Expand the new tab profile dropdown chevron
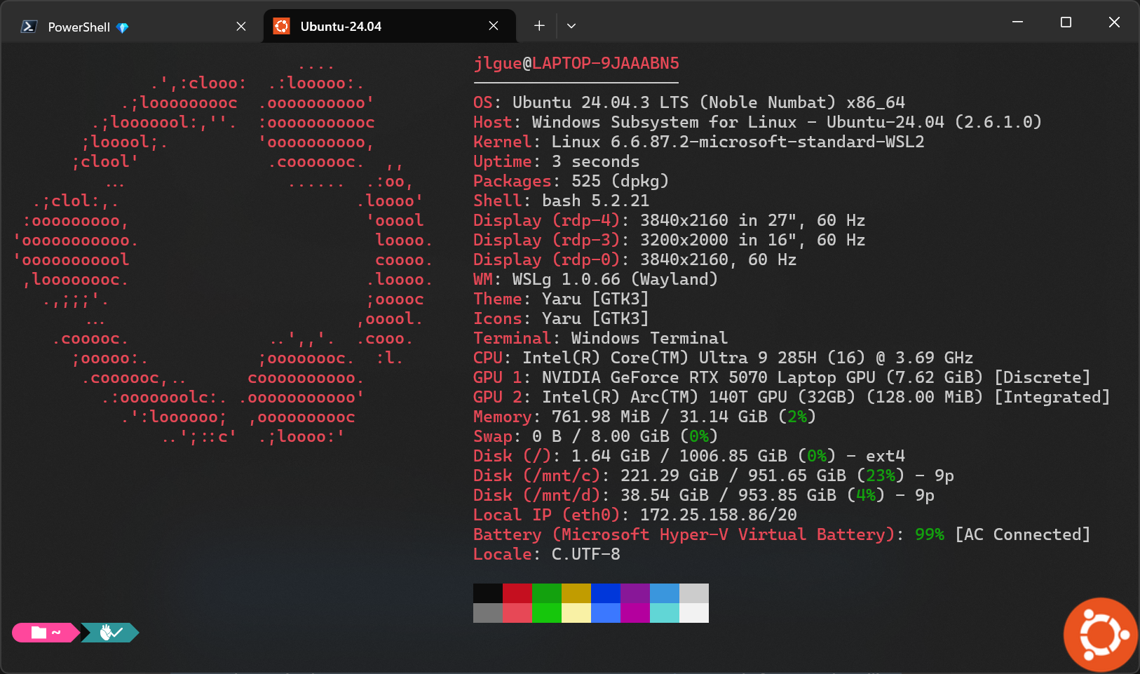1140x674 pixels. 571,26
